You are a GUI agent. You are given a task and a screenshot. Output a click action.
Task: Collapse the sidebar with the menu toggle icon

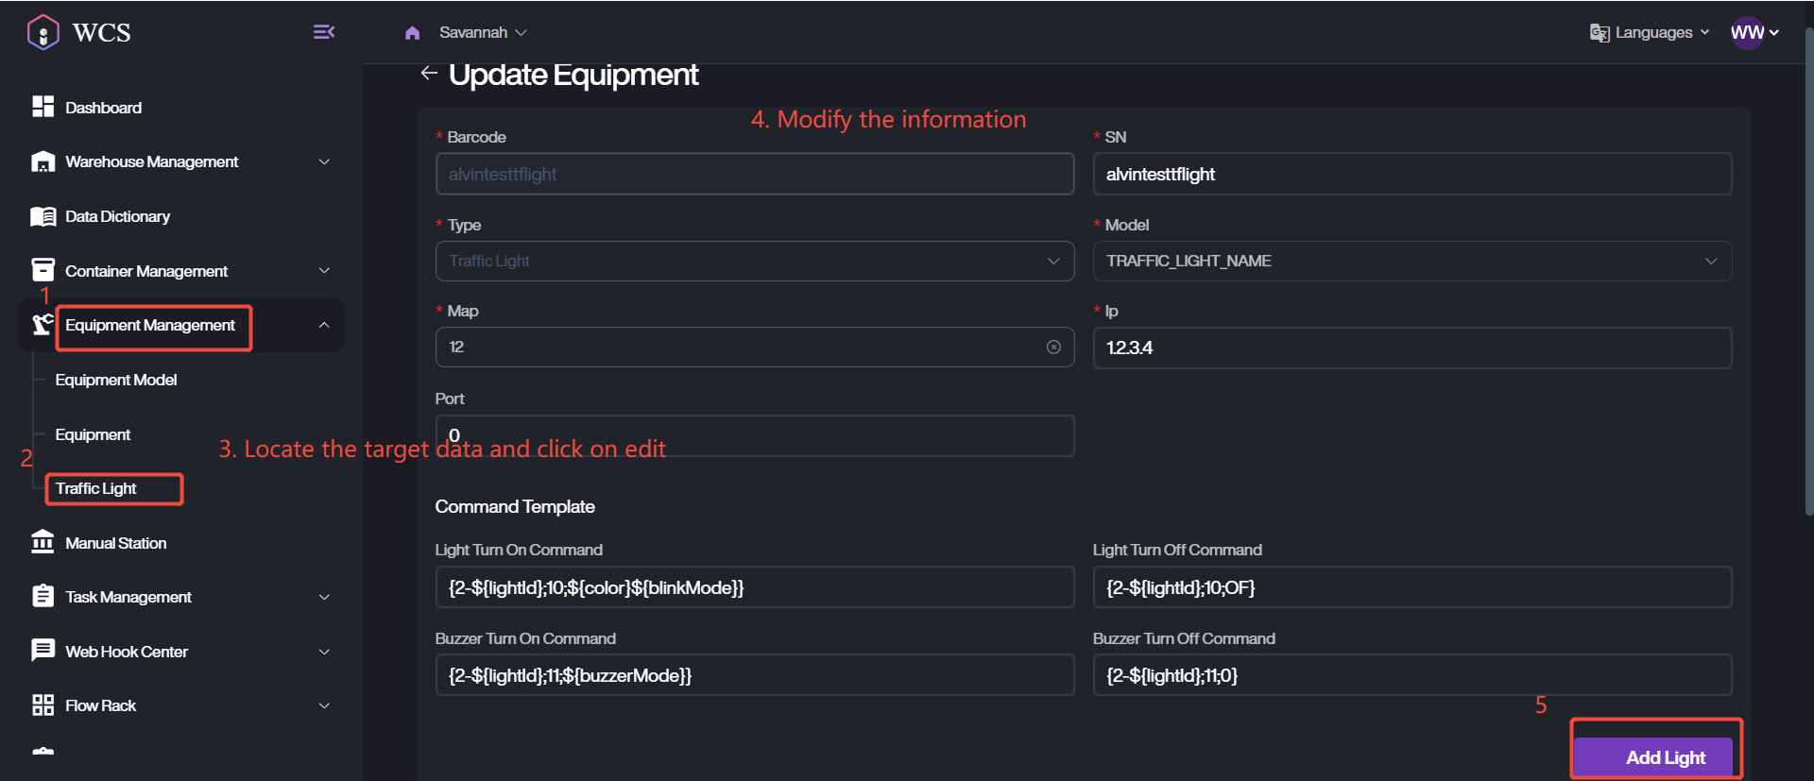click(x=323, y=32)
